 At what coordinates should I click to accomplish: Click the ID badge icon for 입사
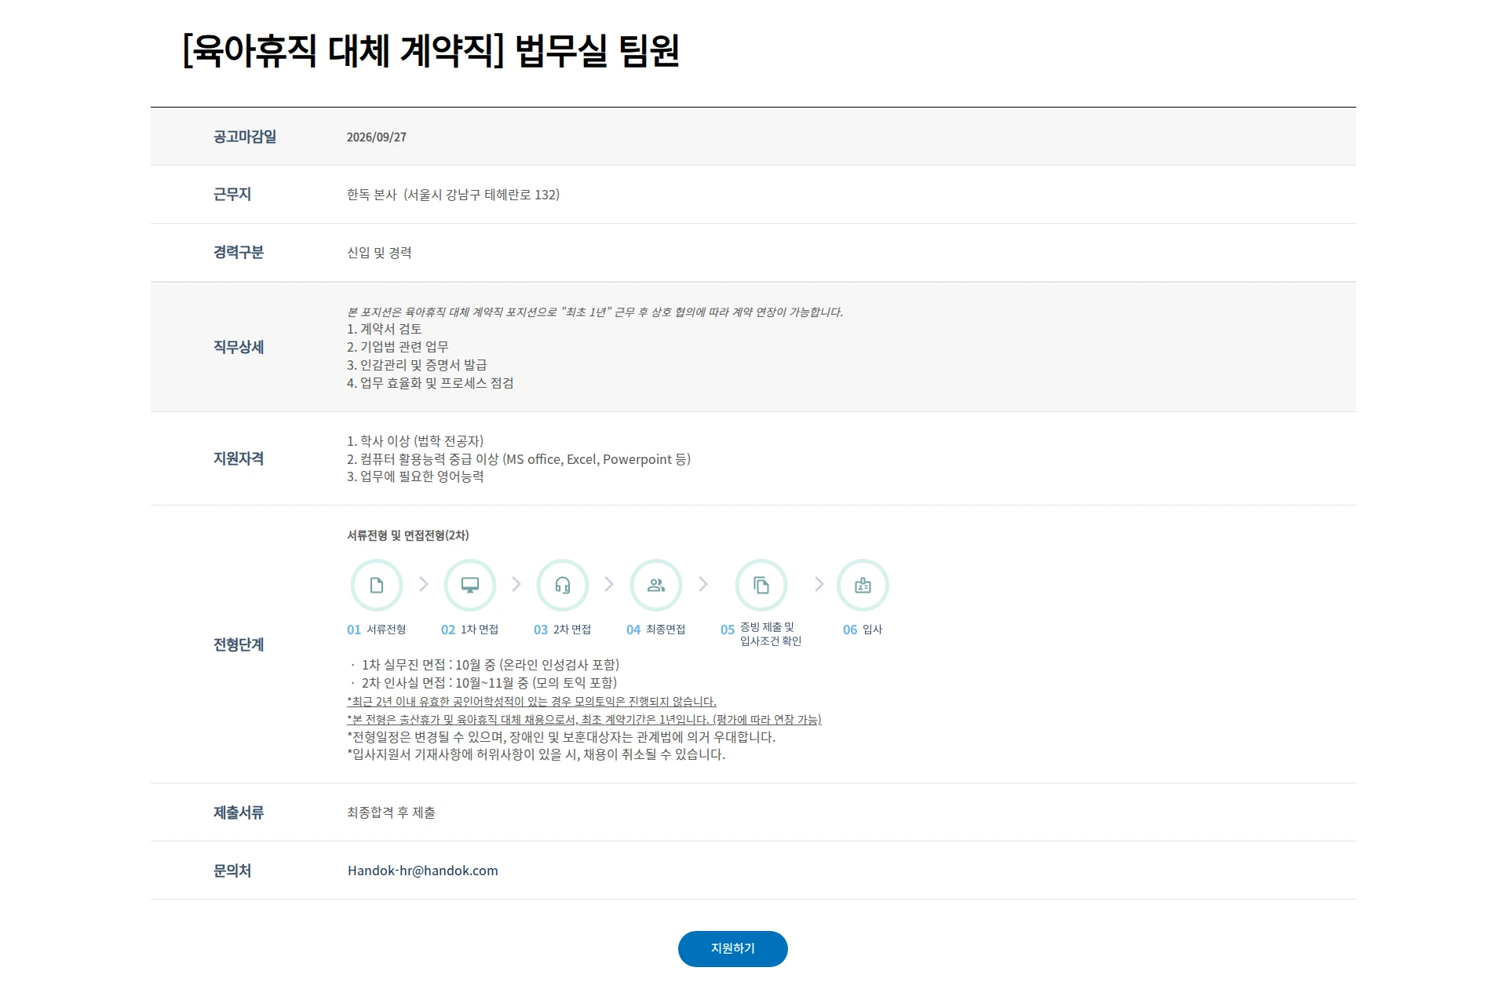[x=863, y=586]
